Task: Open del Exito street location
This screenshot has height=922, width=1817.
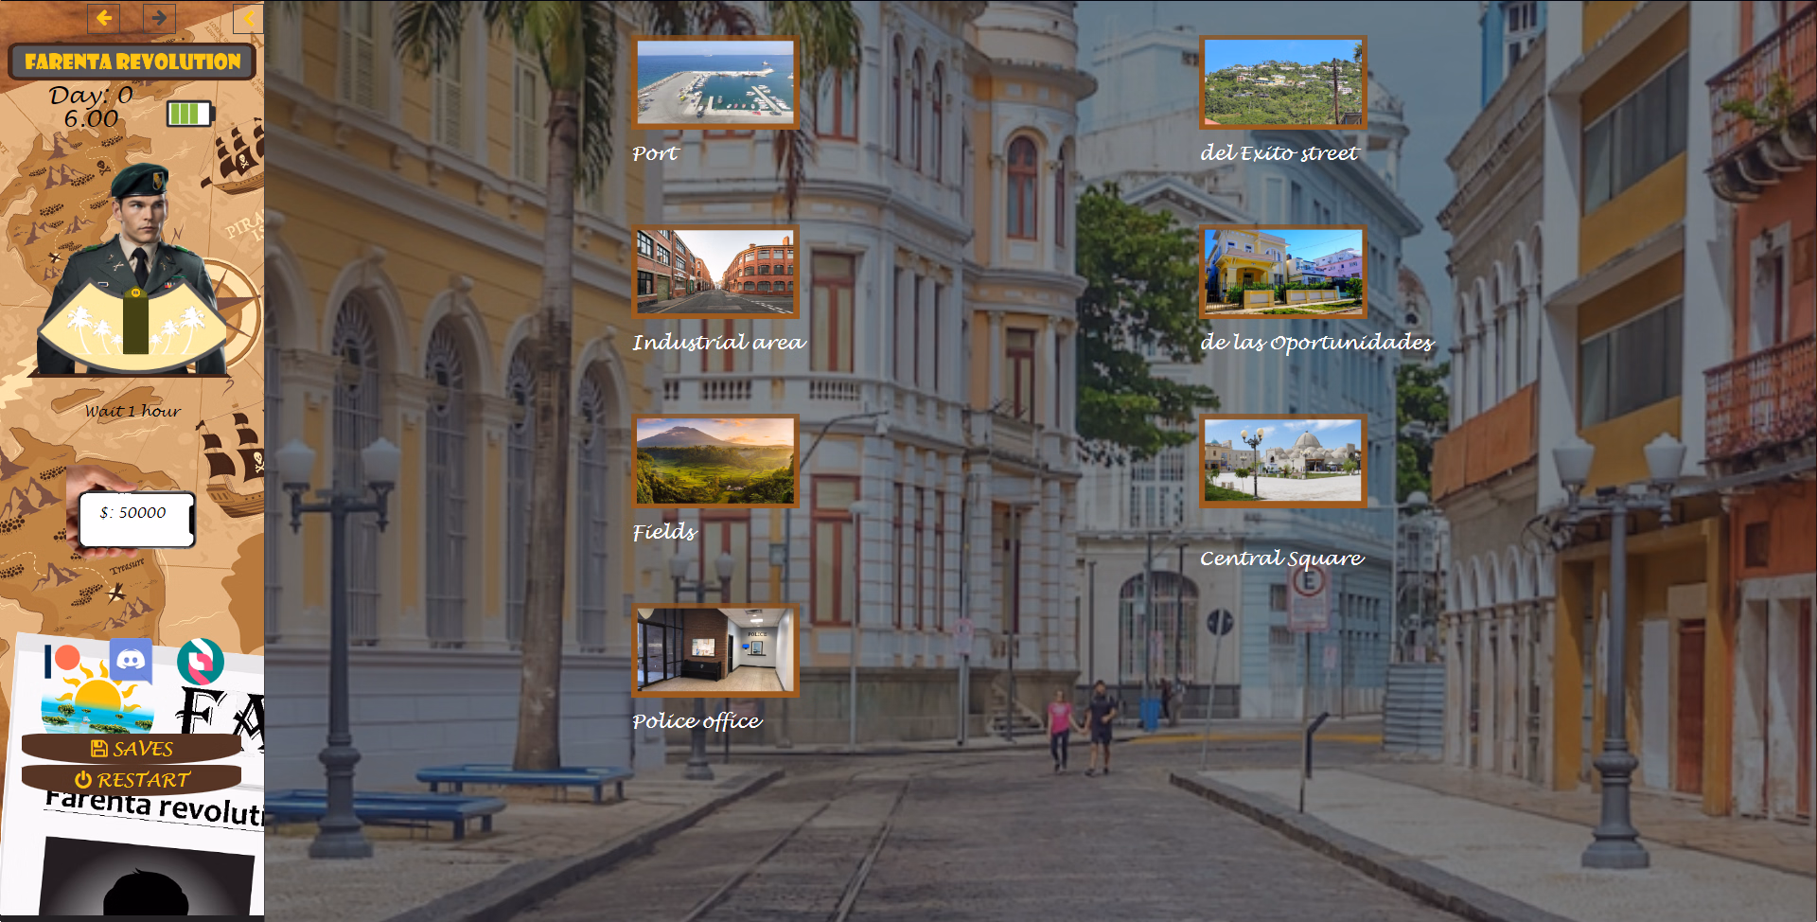Action: tap(1283, 82)
